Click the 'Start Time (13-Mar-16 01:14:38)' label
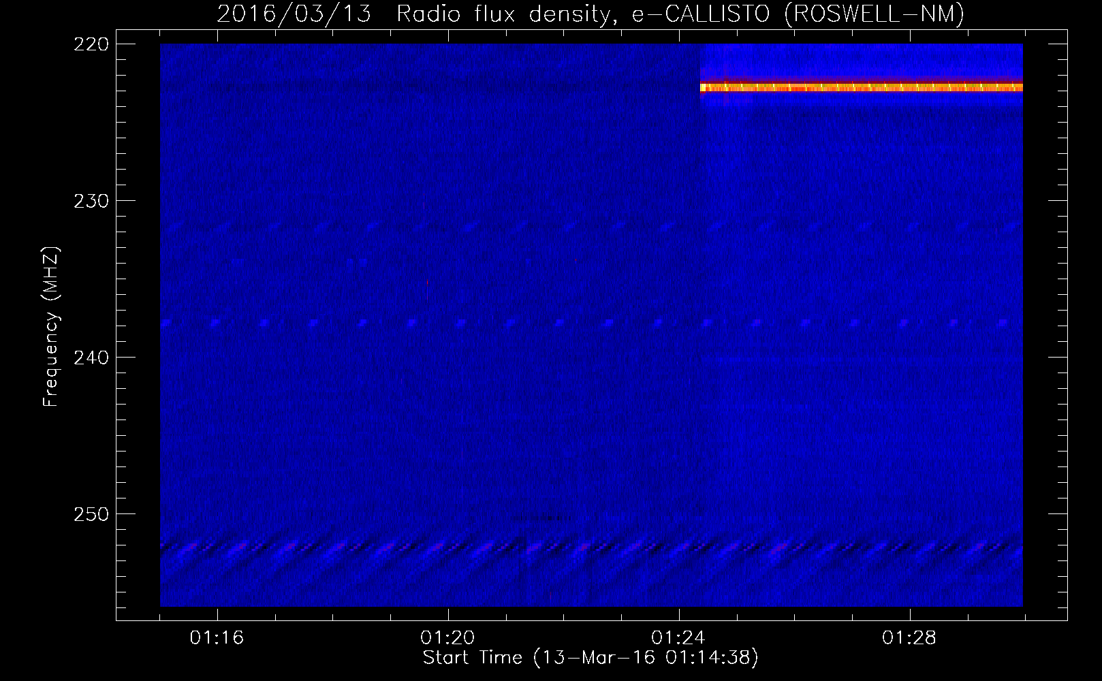The image size is (1102, 681). click(x=591, y=658)
